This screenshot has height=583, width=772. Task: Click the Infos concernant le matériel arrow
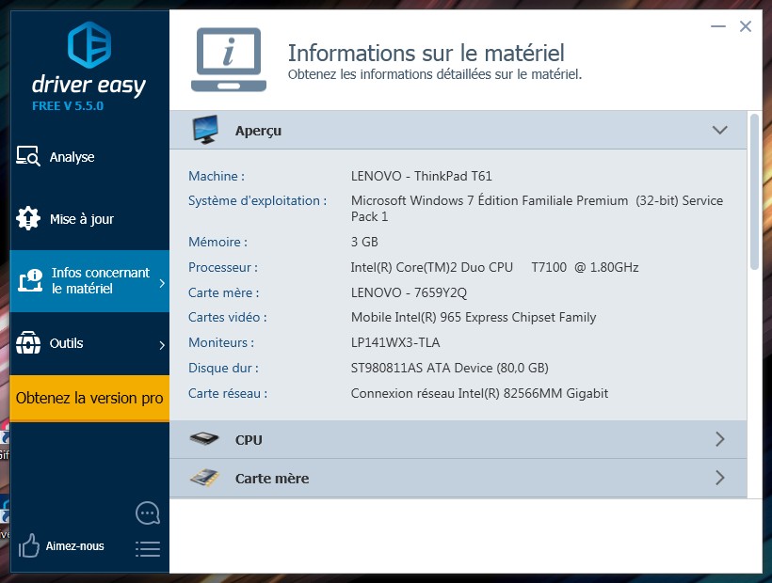[162, 283]
